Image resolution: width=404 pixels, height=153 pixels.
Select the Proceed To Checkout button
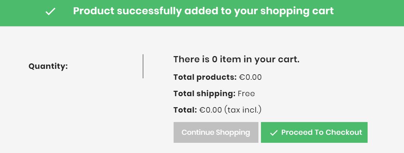pyautogui.click(x=314, y=132)
